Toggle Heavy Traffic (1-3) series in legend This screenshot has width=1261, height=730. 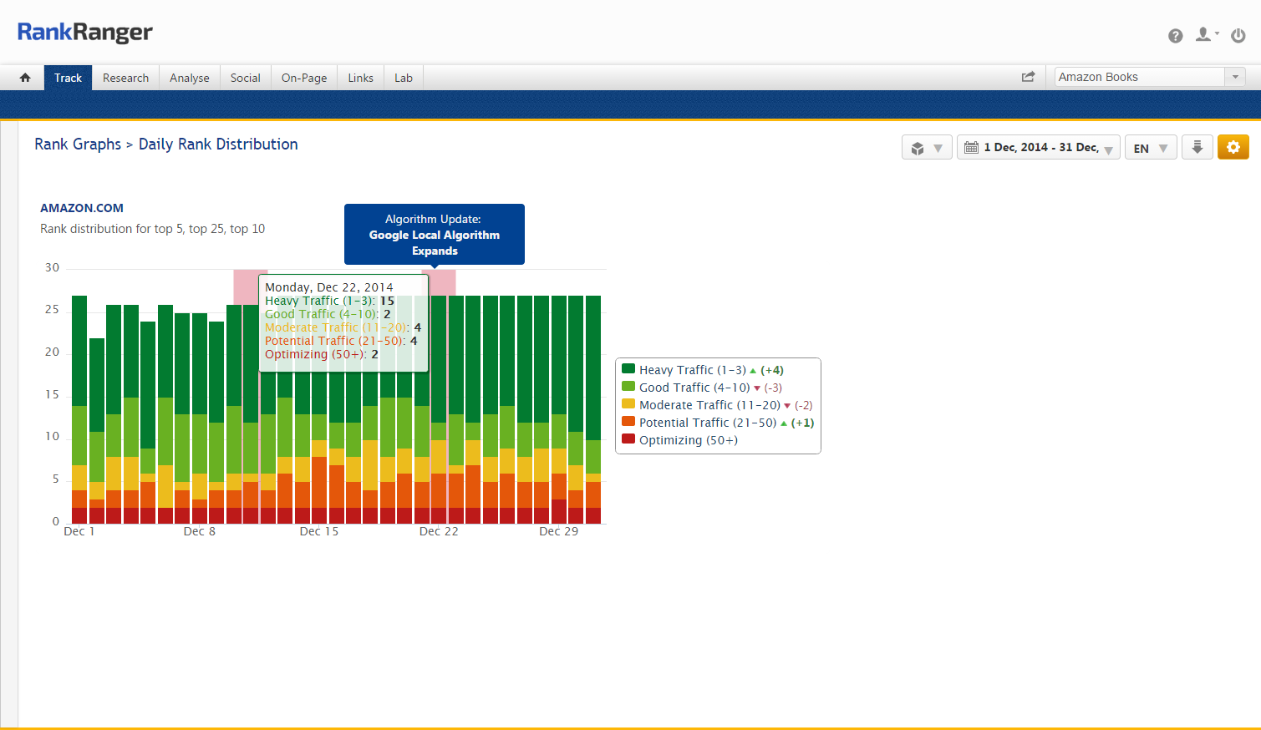click(x=692, y=370)
